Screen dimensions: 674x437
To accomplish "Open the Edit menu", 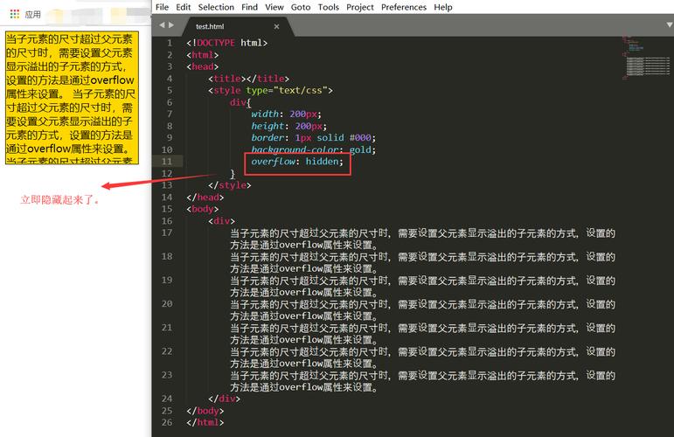I will (183, 7).
